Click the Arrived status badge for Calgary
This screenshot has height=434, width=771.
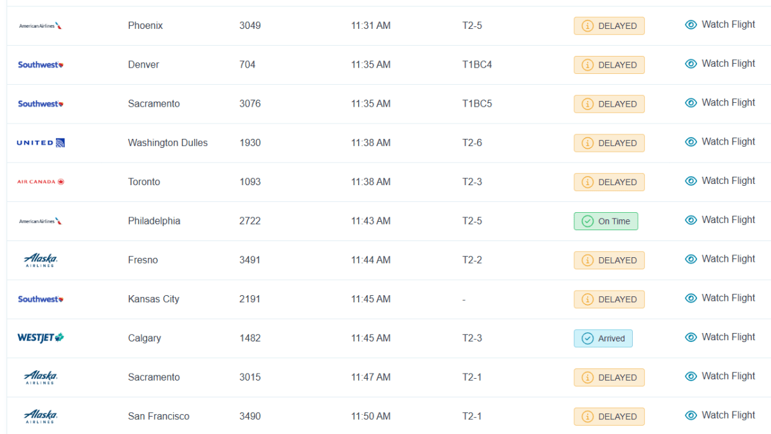tap(603, 339)
